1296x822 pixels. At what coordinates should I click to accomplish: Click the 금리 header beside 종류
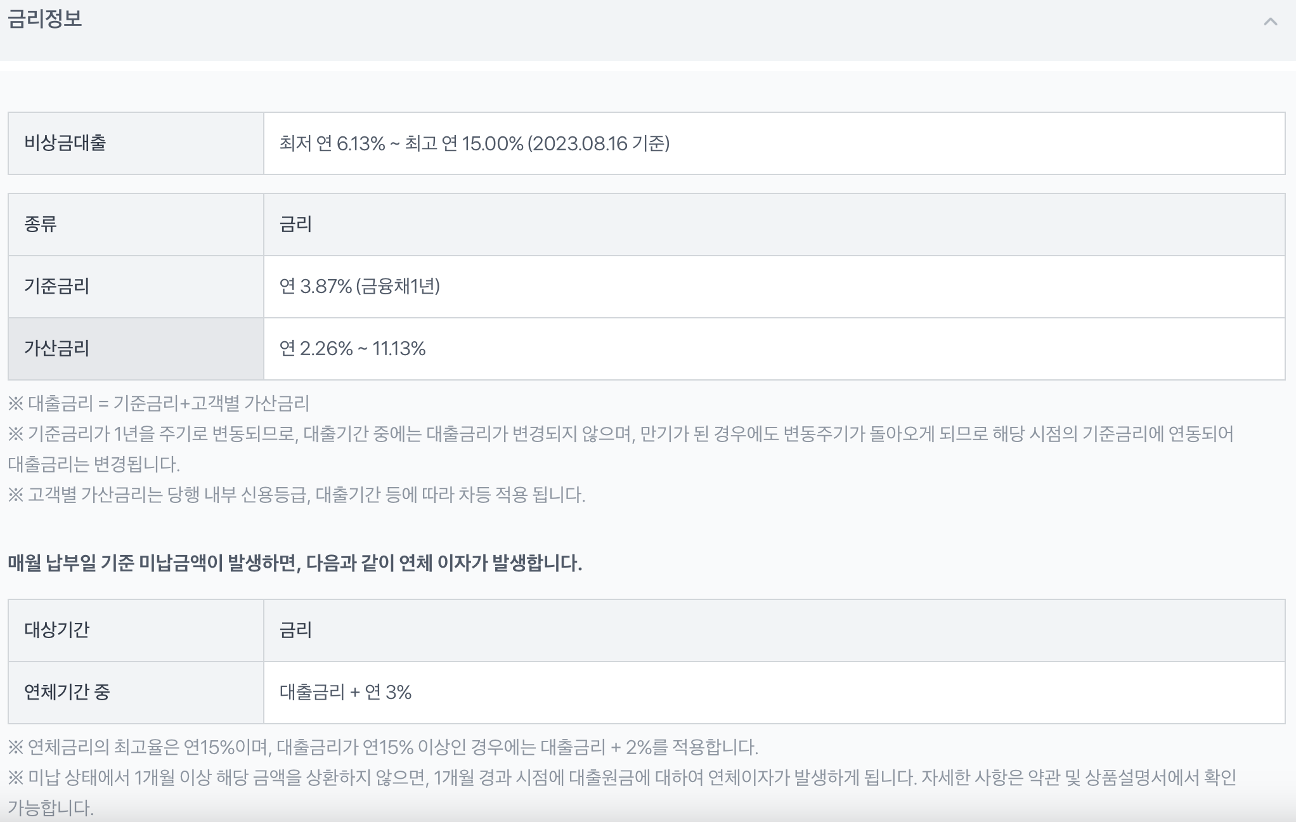(295, 225)
